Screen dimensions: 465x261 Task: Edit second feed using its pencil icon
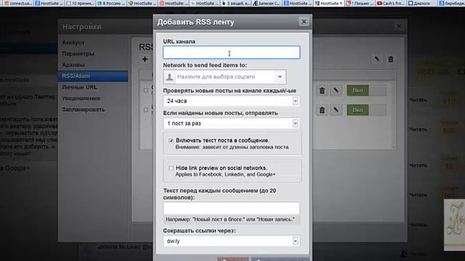coord(336,110)
